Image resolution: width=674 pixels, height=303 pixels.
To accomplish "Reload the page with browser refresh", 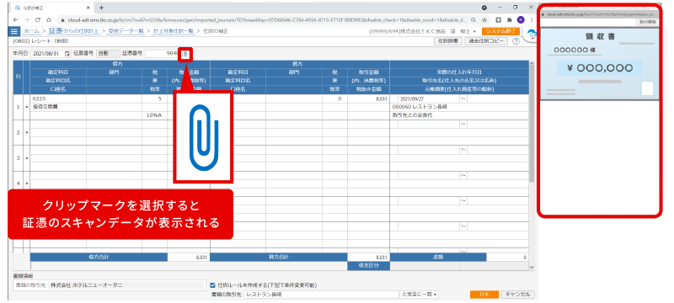I will [38, 19].
